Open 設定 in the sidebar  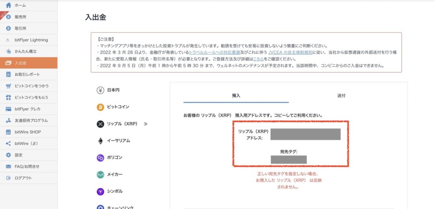(29, 155)
